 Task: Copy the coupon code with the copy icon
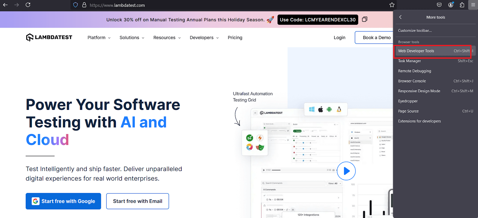[364, 19]
